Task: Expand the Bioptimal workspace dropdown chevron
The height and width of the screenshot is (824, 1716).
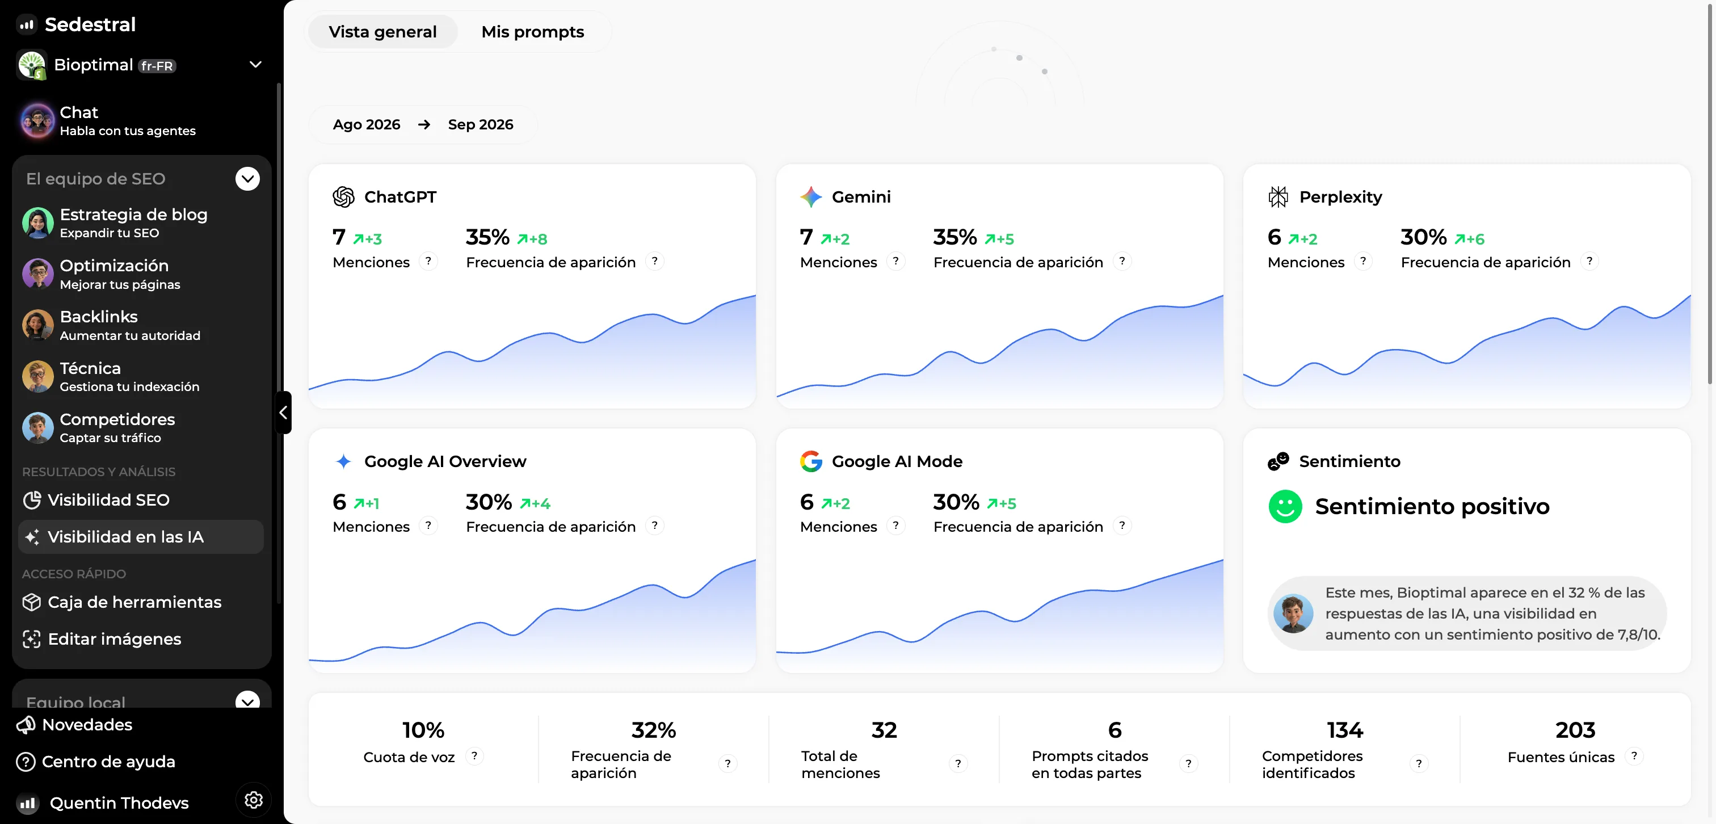Action: pyautogui.click(x=255, y=65)
